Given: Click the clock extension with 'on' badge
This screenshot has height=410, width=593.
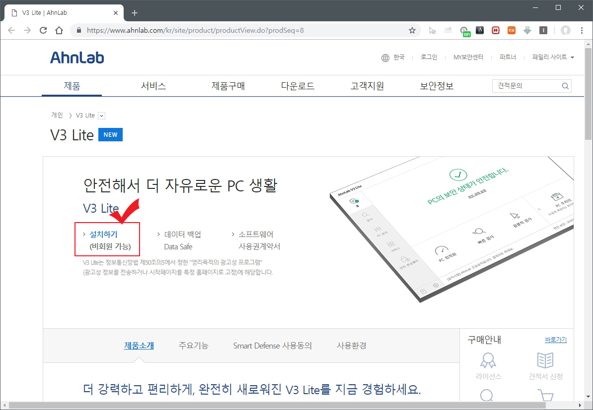Looking at the screenshot, I should tap(464, 31).
